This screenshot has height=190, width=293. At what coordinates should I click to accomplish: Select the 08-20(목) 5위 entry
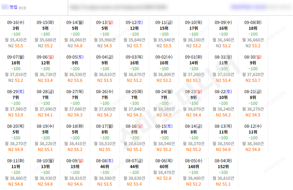(x=16, y=138)
